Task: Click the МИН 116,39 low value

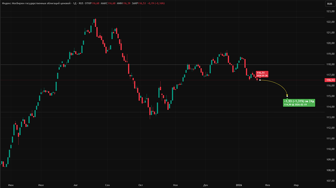Action: click(123, 3)
